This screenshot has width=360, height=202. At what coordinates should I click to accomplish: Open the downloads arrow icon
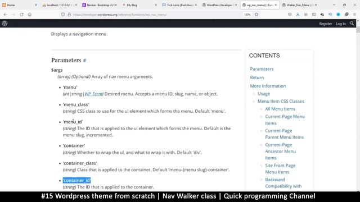coord(298,15)
